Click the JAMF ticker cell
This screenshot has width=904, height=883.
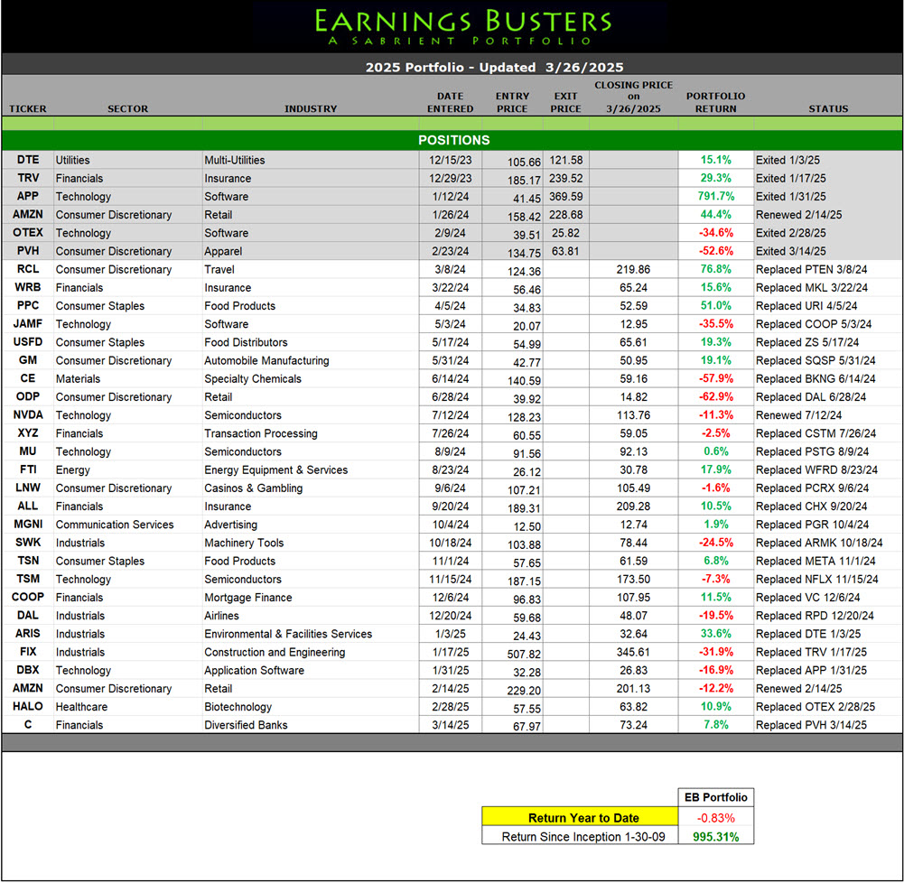click(x=28, y=324)
